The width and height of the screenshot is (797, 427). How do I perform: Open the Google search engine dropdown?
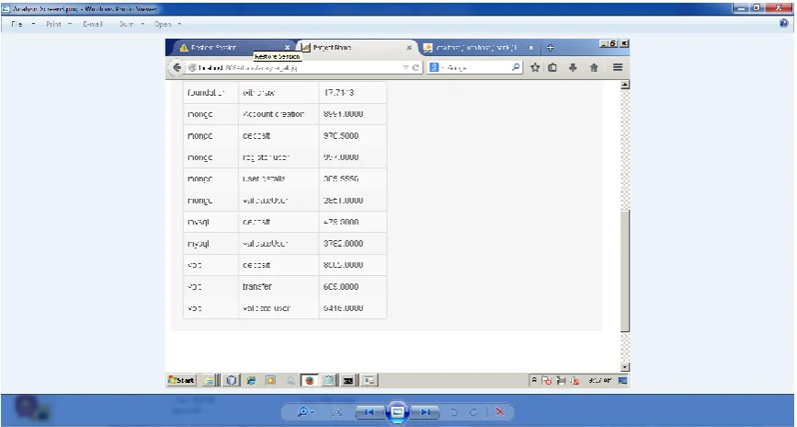point(435,67)
